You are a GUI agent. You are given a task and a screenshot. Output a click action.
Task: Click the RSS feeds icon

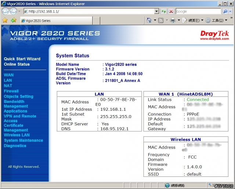[161, 21]
